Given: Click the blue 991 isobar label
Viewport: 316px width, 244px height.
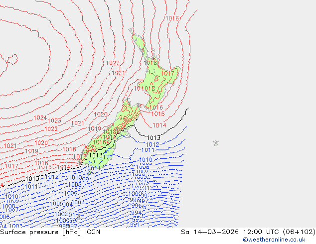Looking at the screenshot, I should 135,225.
